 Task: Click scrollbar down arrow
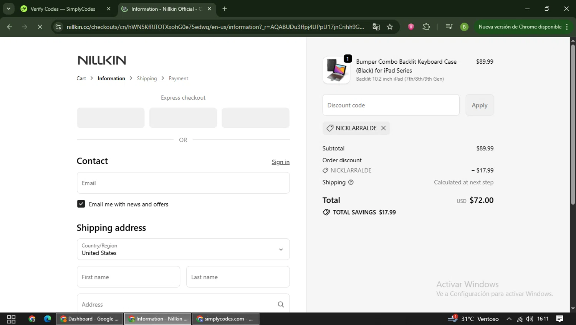(x=573, y=309)
